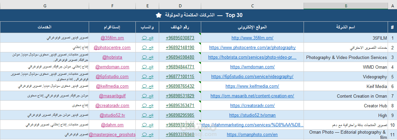Select column header G
This screenshot has width=397, height=140.
point(45,6)
